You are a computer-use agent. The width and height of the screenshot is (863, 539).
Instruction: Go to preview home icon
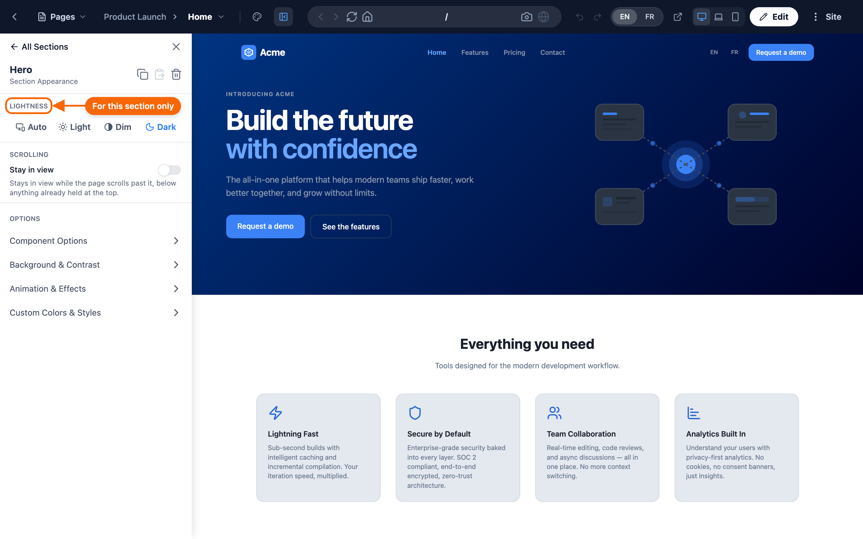[367, 17]
